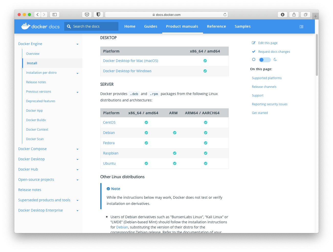Open a new tab with plus button
This screenshot has height=252, width=333.
[x=315, y=16]
